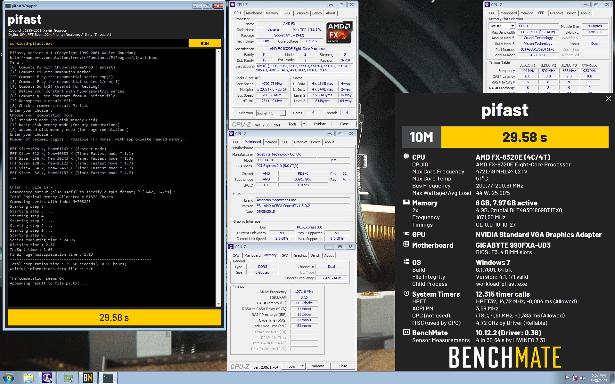
Task: Click DRAM Frequency 1071.6 MHz value
Action: (304, 292)
